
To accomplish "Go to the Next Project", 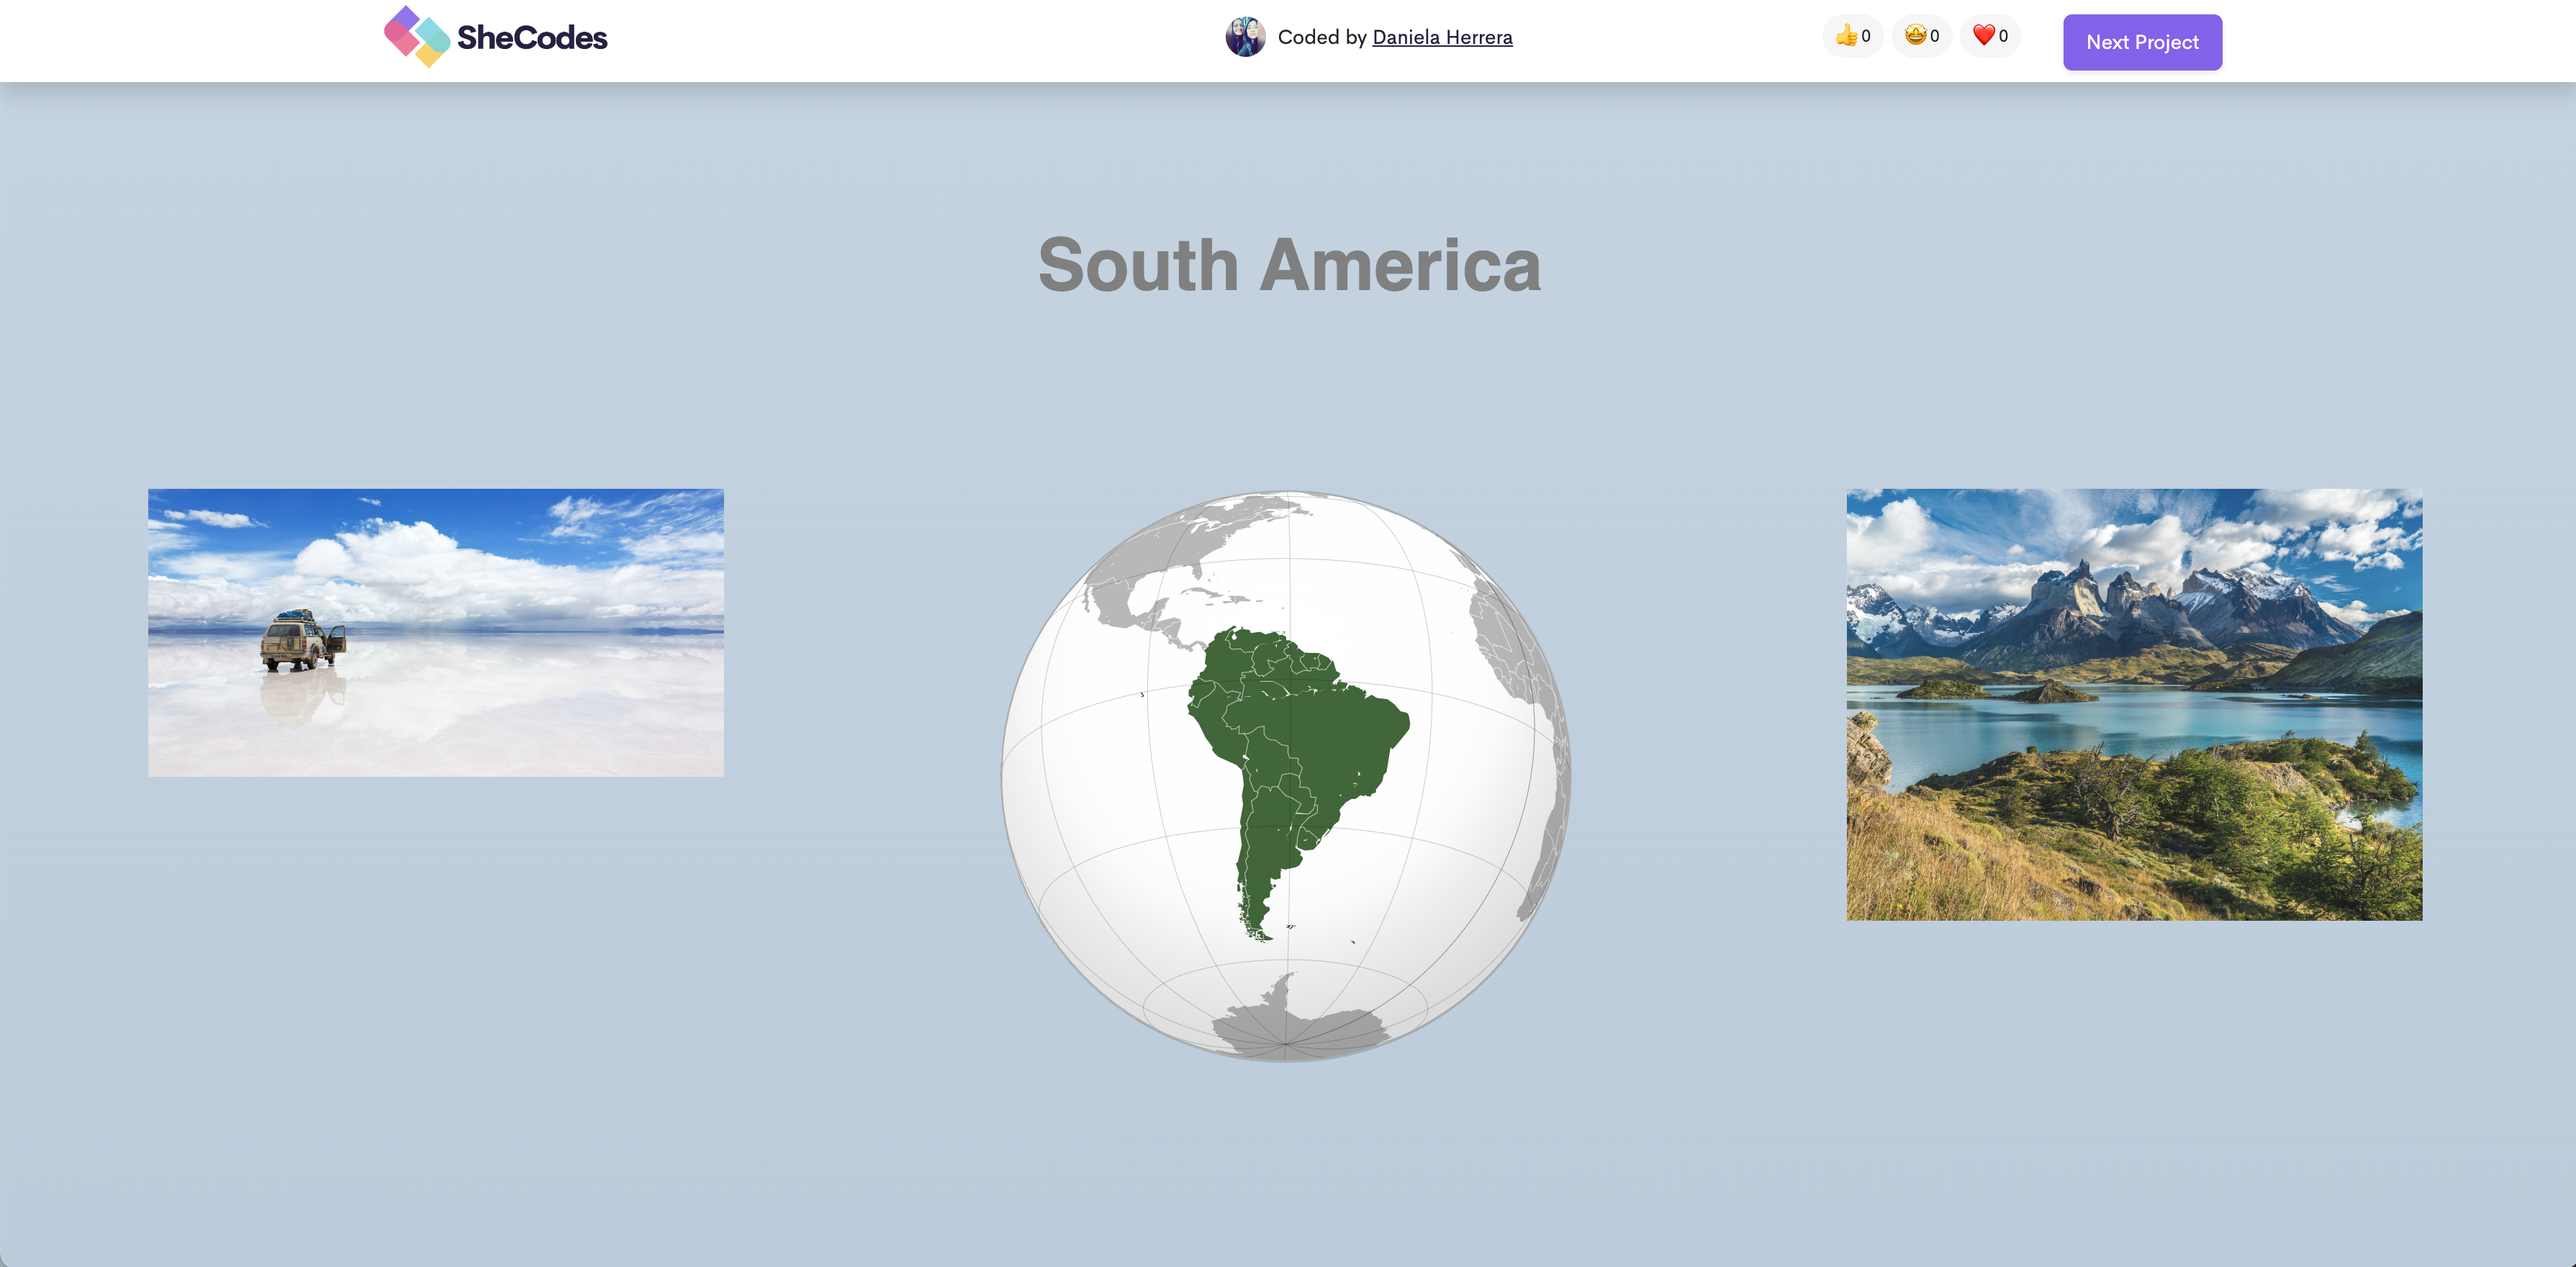I will tap(2142, 42).
